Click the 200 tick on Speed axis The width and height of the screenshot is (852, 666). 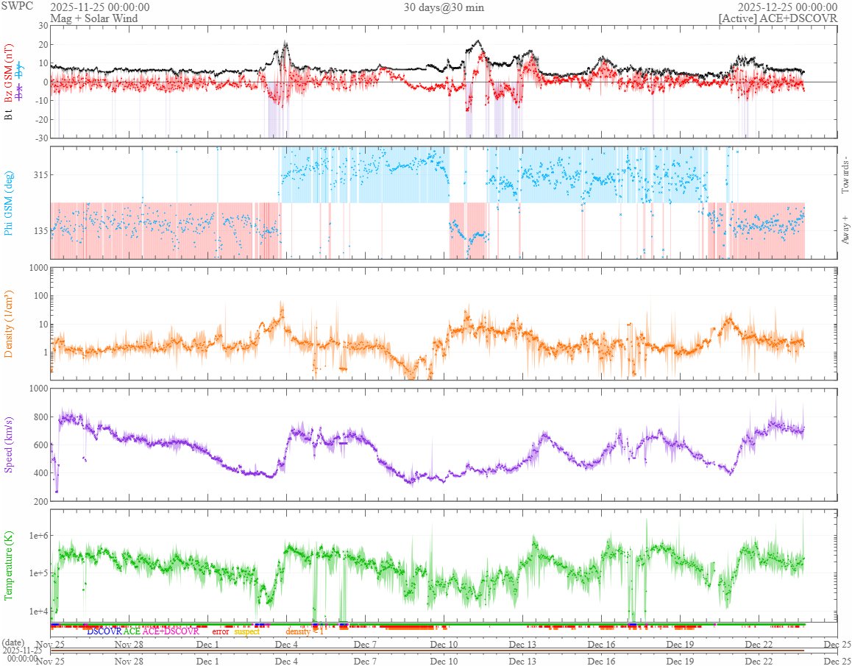coord(40,501)
